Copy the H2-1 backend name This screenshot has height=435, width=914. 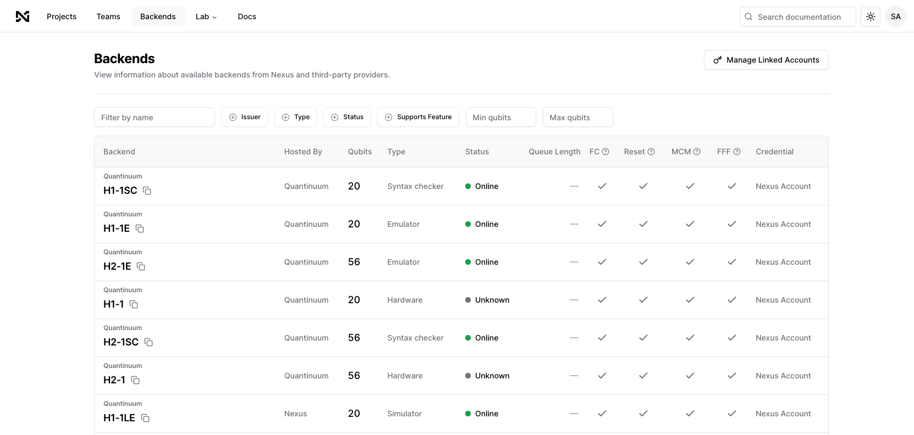[135, 380]
